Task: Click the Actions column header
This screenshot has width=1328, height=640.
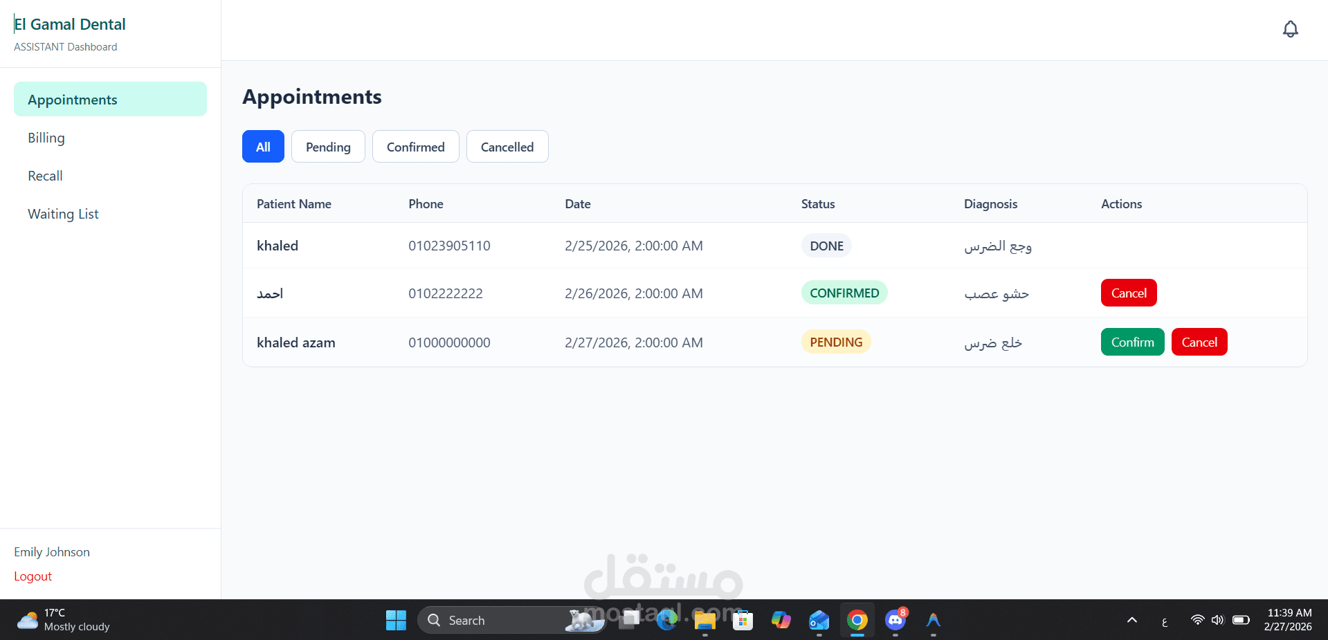Action: (x=1121, y=204)
